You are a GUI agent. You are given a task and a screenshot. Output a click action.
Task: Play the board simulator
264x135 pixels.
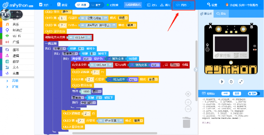pyautogui.click(x=222, y=82)
